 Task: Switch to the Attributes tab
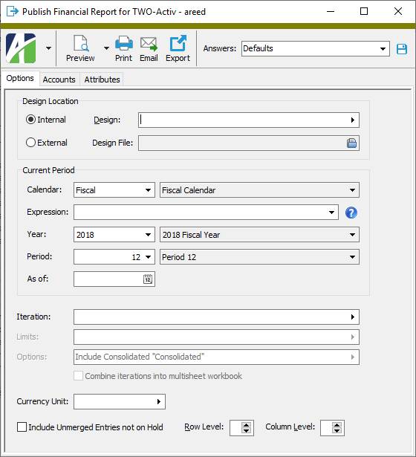tap(102, 80)
